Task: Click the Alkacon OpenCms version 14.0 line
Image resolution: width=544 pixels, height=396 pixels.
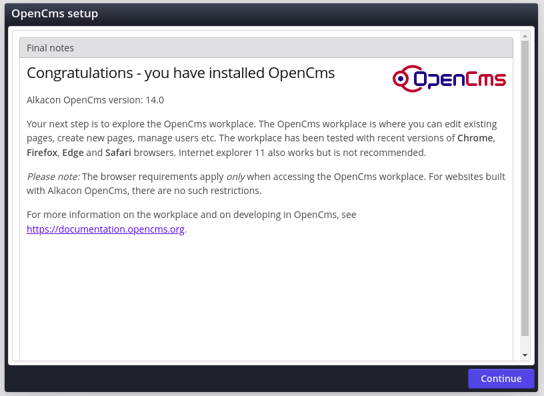Action: point(95,100)
